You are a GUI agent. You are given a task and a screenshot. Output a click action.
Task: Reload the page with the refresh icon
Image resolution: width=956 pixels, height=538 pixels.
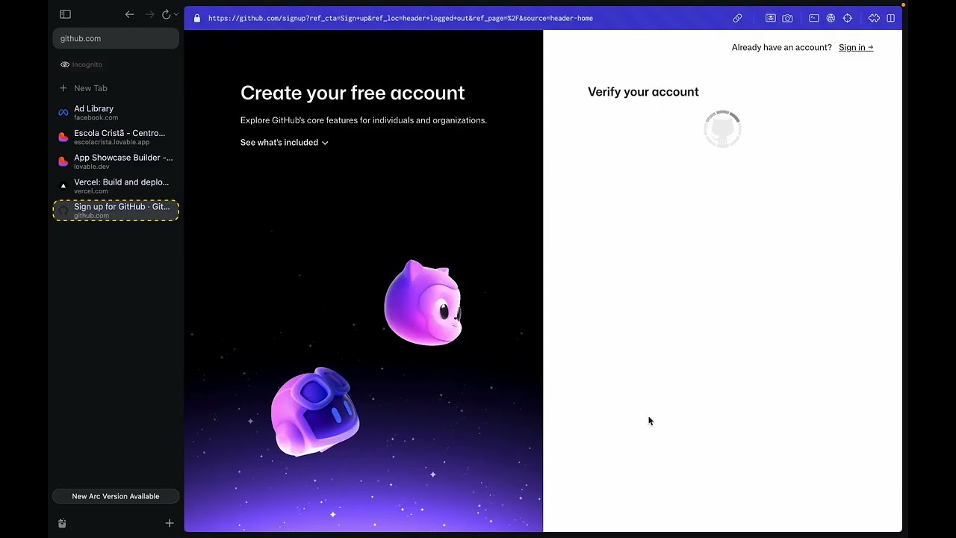click(166, 14)
